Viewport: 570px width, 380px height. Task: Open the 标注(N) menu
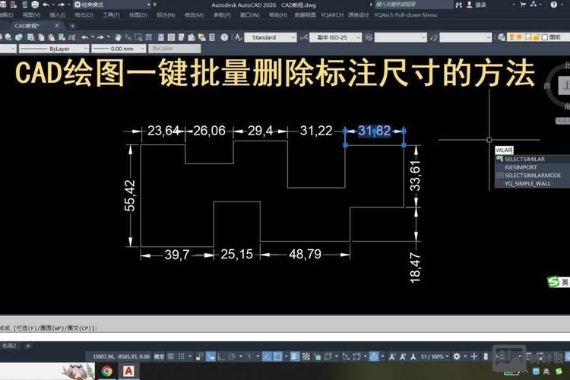(x=166, y=15)
